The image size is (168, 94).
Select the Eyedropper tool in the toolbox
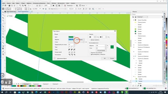click(x=3, y=52)
